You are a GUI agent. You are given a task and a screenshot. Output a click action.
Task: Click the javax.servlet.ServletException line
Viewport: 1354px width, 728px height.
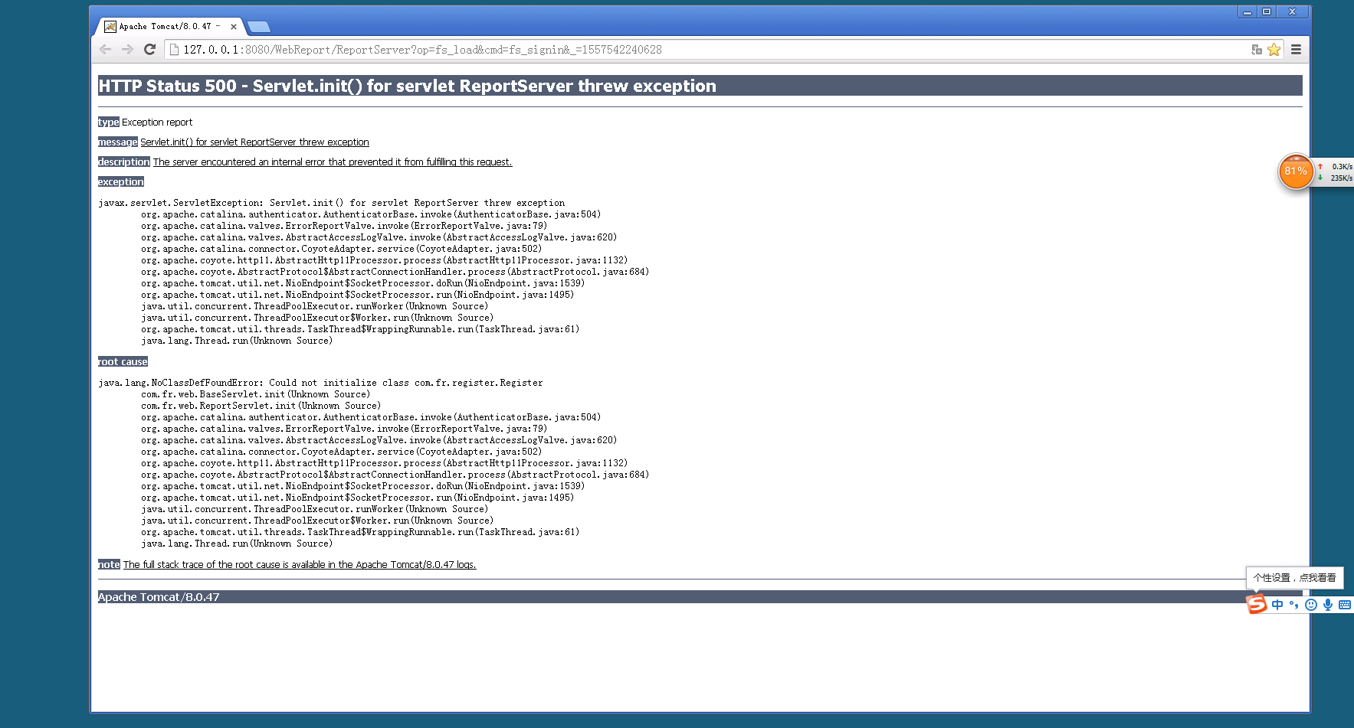pos(332,203)
